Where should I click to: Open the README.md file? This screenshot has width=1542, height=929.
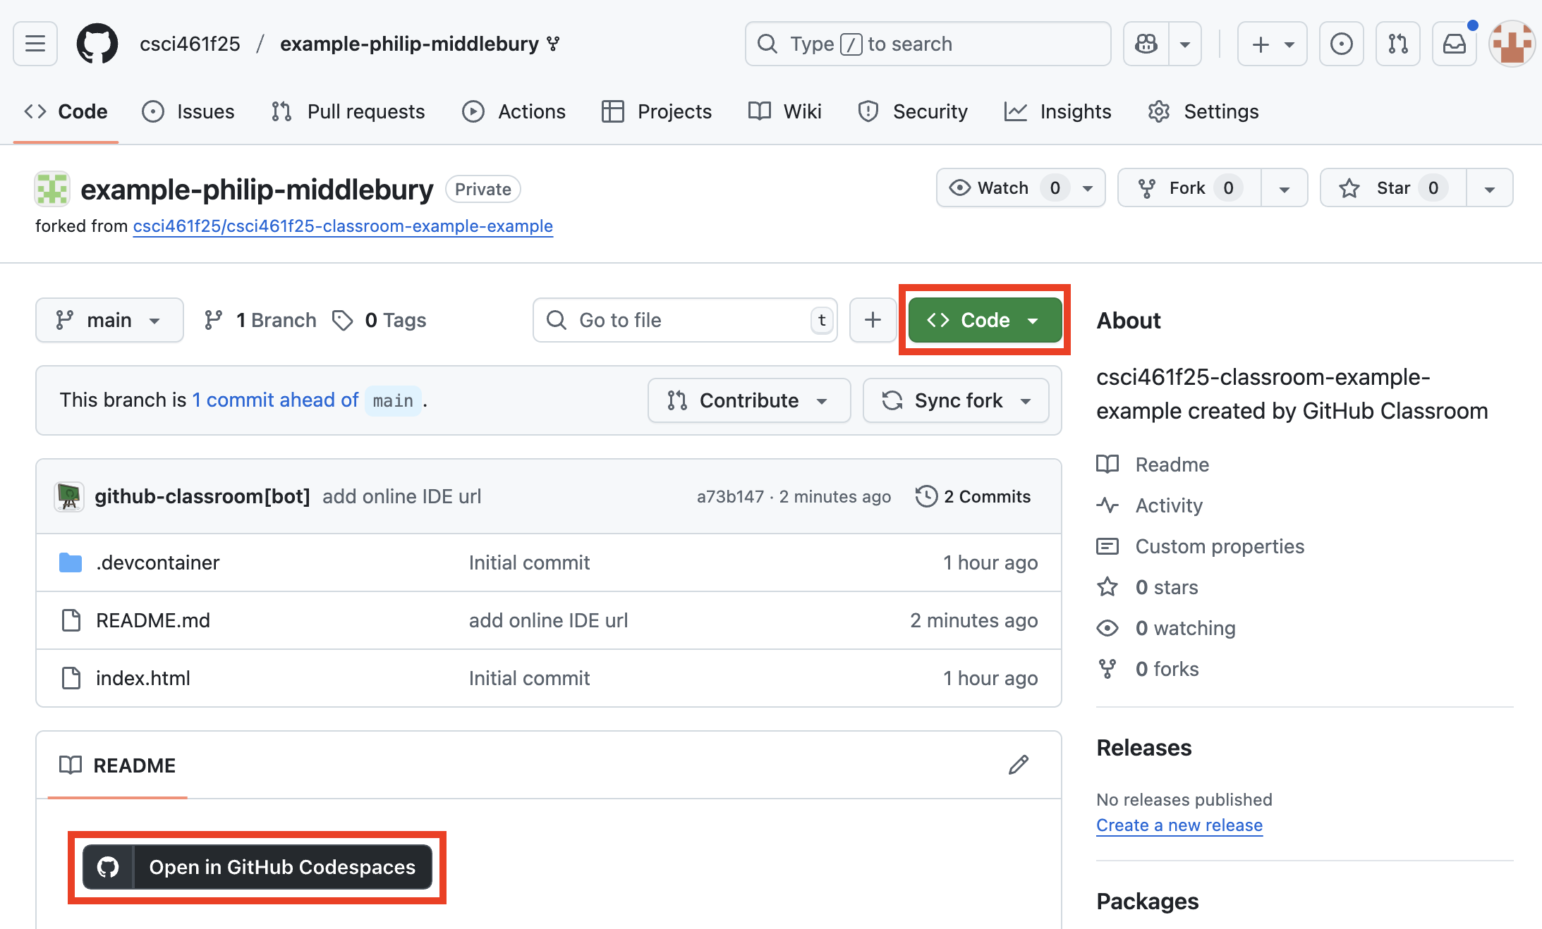click(153, 620)
